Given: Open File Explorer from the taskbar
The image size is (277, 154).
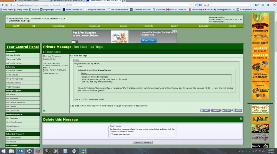Looking at the screenshot, I should tap(11, 151).
